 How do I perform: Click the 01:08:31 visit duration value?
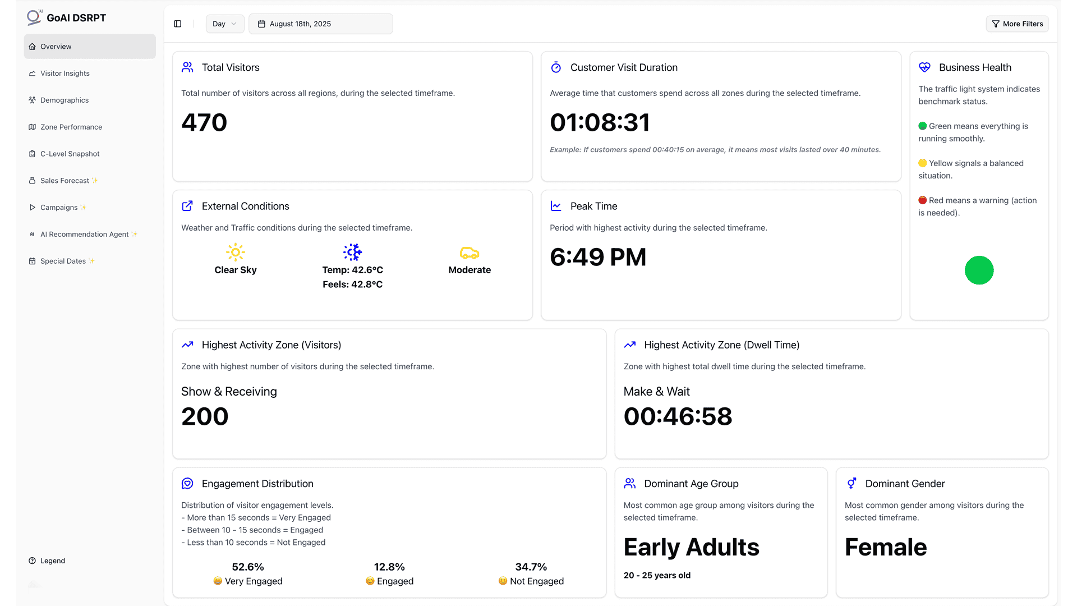point(600,122)
